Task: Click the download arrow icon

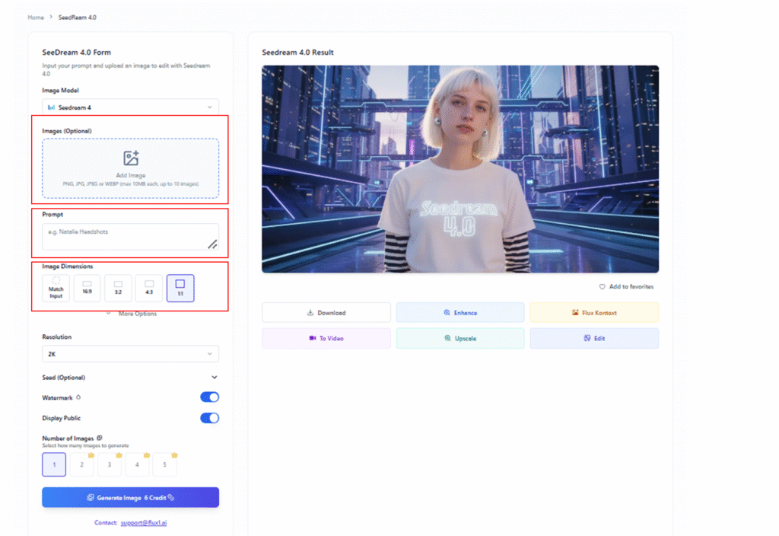Action: click(310, 313)
